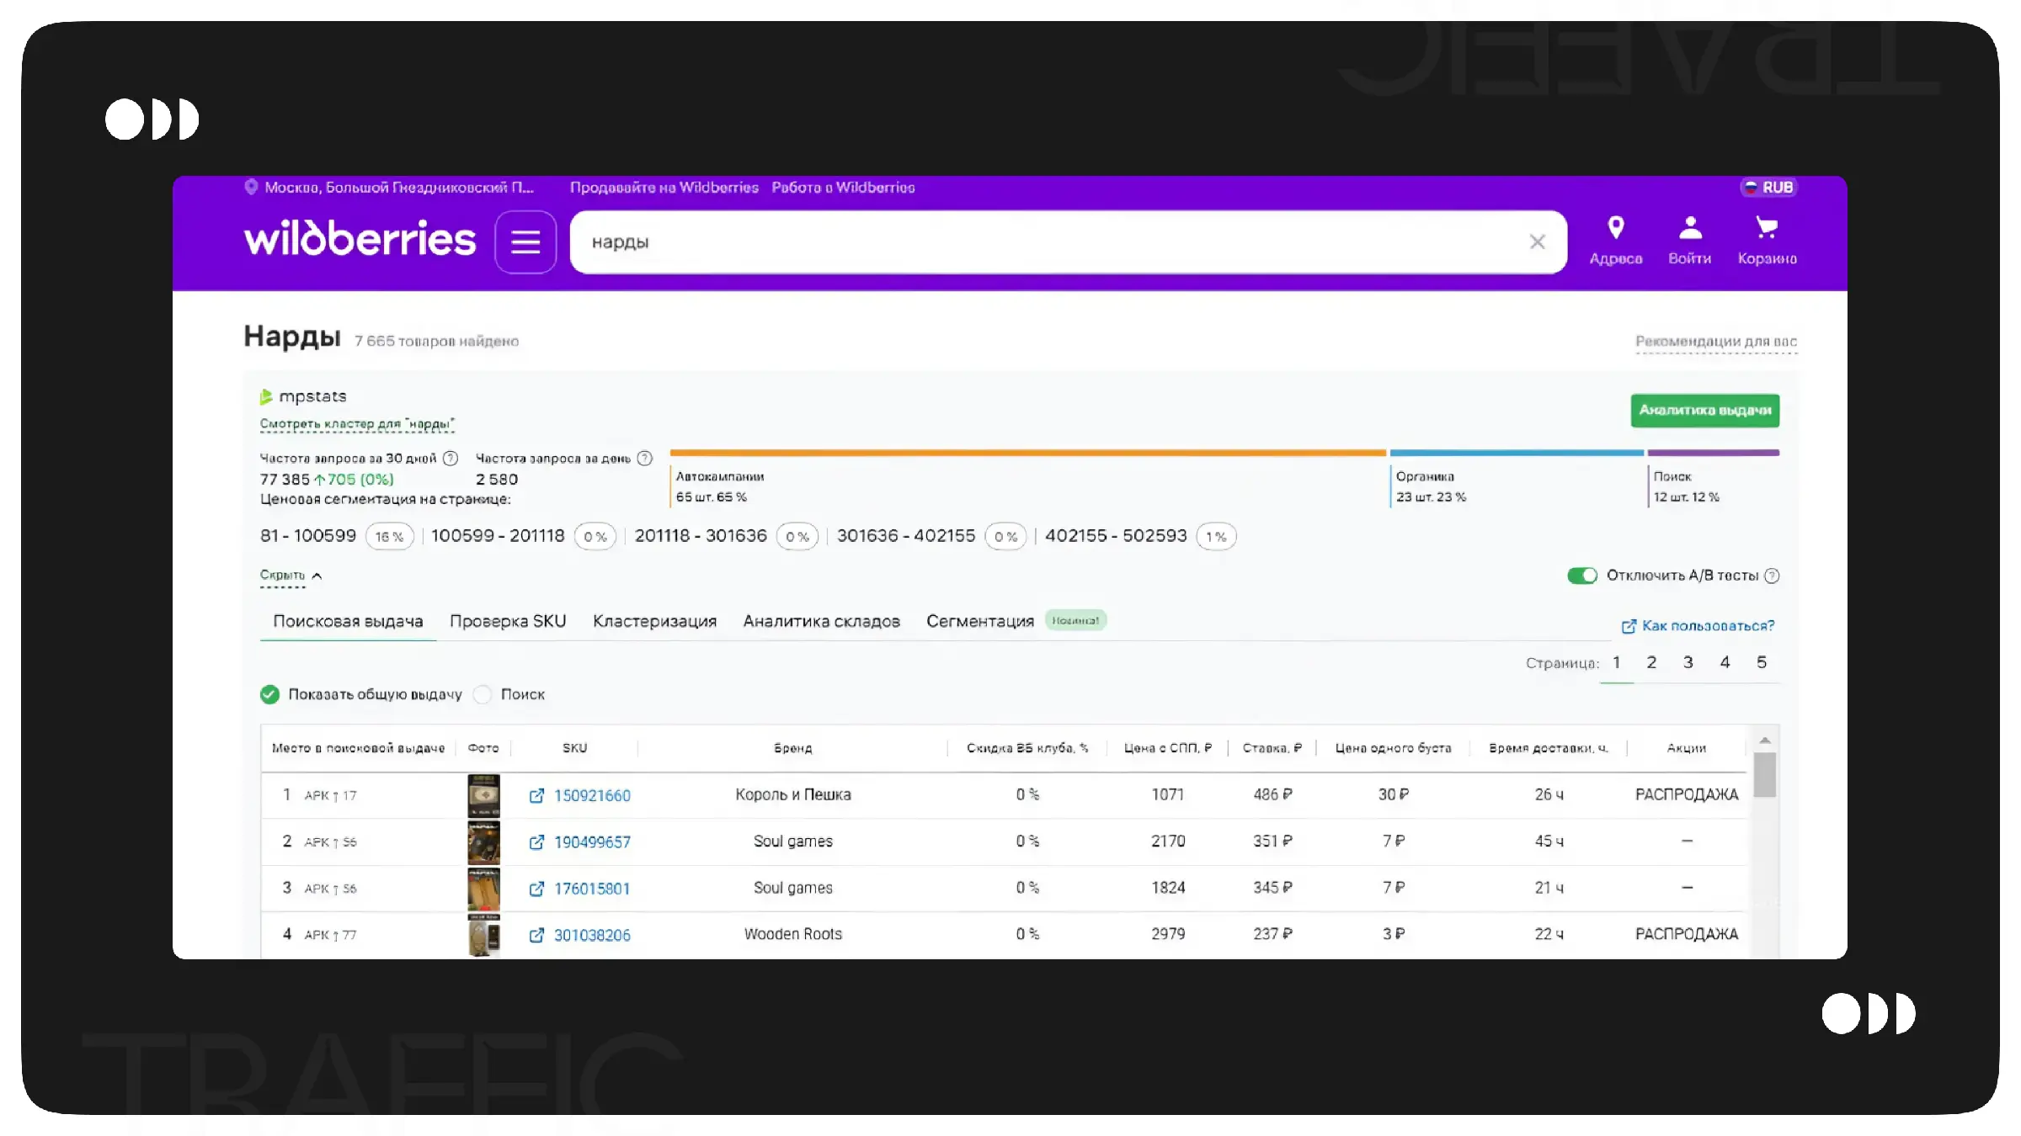Expand Рекомендации для вас sorting dropdown
The height and width of the screenshot is (1136, 2021).
click(1715, 342)
